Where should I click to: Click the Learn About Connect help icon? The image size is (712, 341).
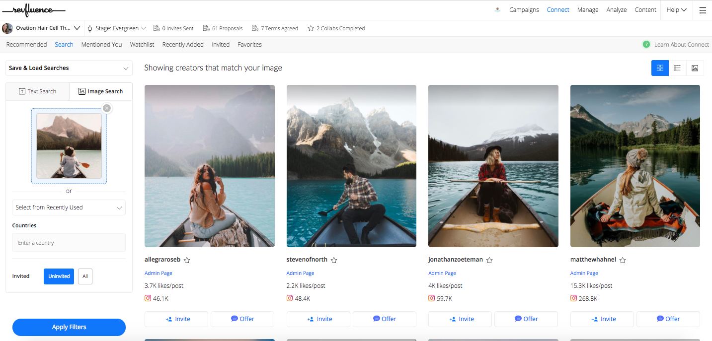point(646,44)
